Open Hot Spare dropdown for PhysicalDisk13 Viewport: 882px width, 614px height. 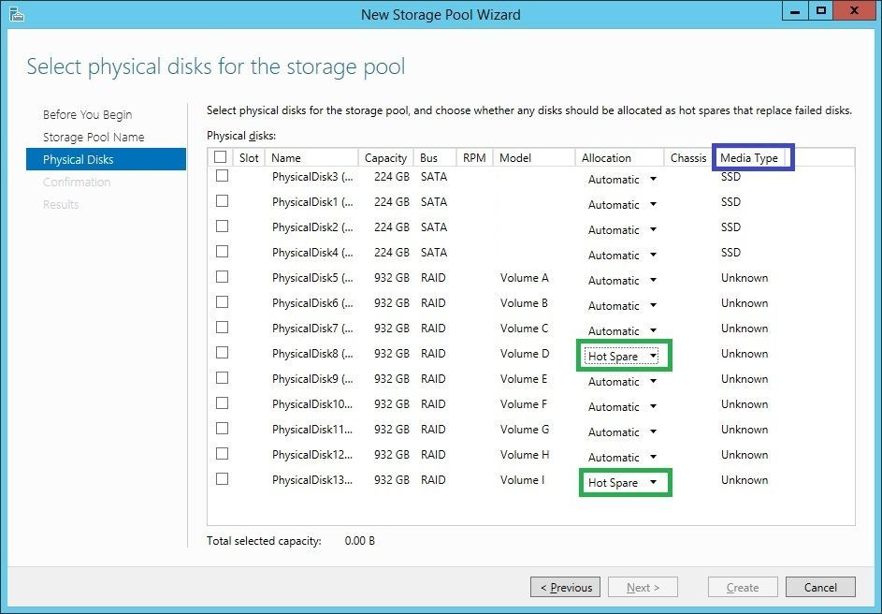click(x=622, y=483)
